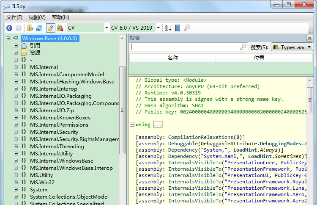This screenshot has width=317, height=213.
Task: Click the blue book icon in toolbar
Action: tap(178, 28)
